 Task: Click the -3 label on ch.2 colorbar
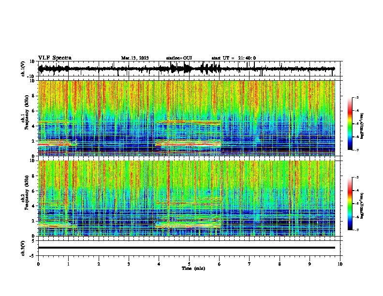(357, 178)
